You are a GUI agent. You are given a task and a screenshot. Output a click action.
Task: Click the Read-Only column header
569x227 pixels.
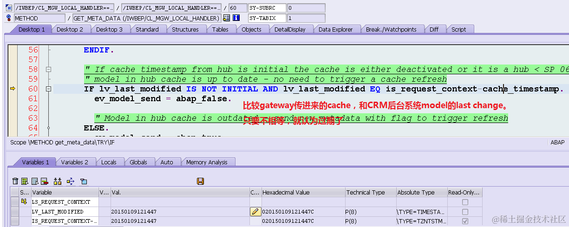point(465,192)
